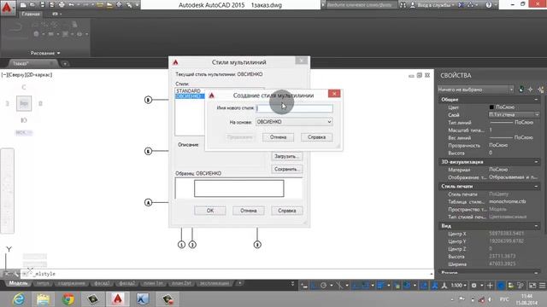Click the Plot/Print icon in quick access toolbar

[x=62, y=5]
